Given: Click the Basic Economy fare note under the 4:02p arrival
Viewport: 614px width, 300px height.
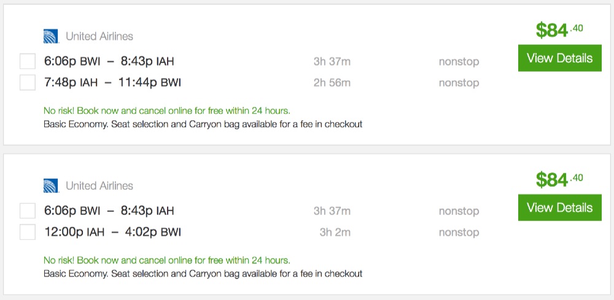Looking at the screenshot, I should 203,273.
